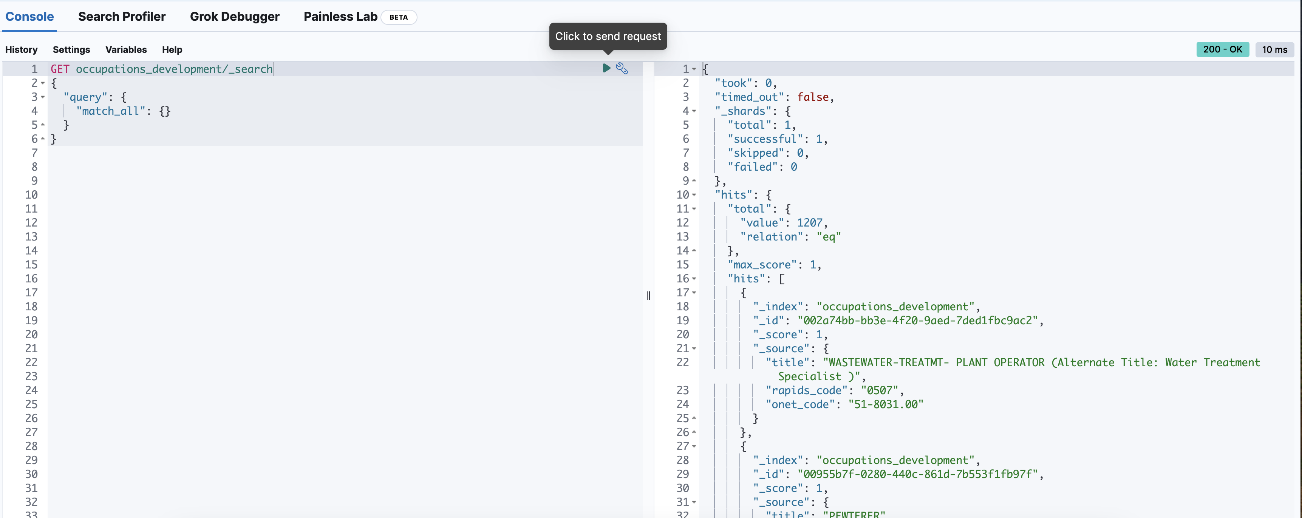1302x518 pixels.
Task: Send the request with the play icon
Action: pyautogui.click(x=606, y=68)
